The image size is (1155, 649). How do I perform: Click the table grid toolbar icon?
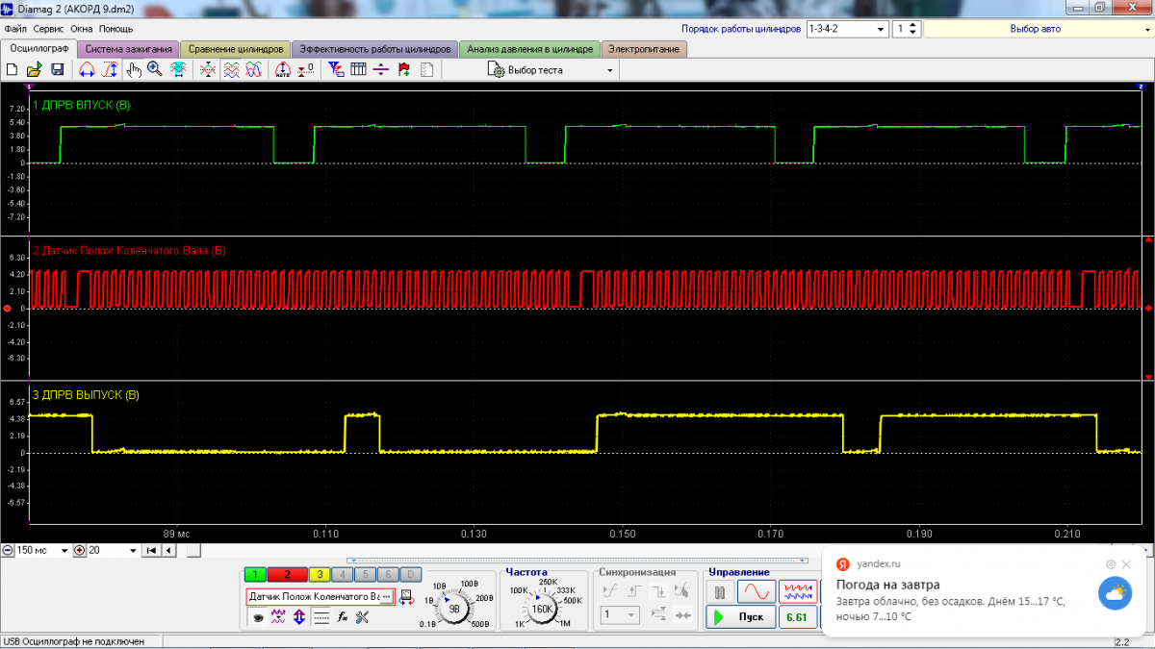coord(358,70)
